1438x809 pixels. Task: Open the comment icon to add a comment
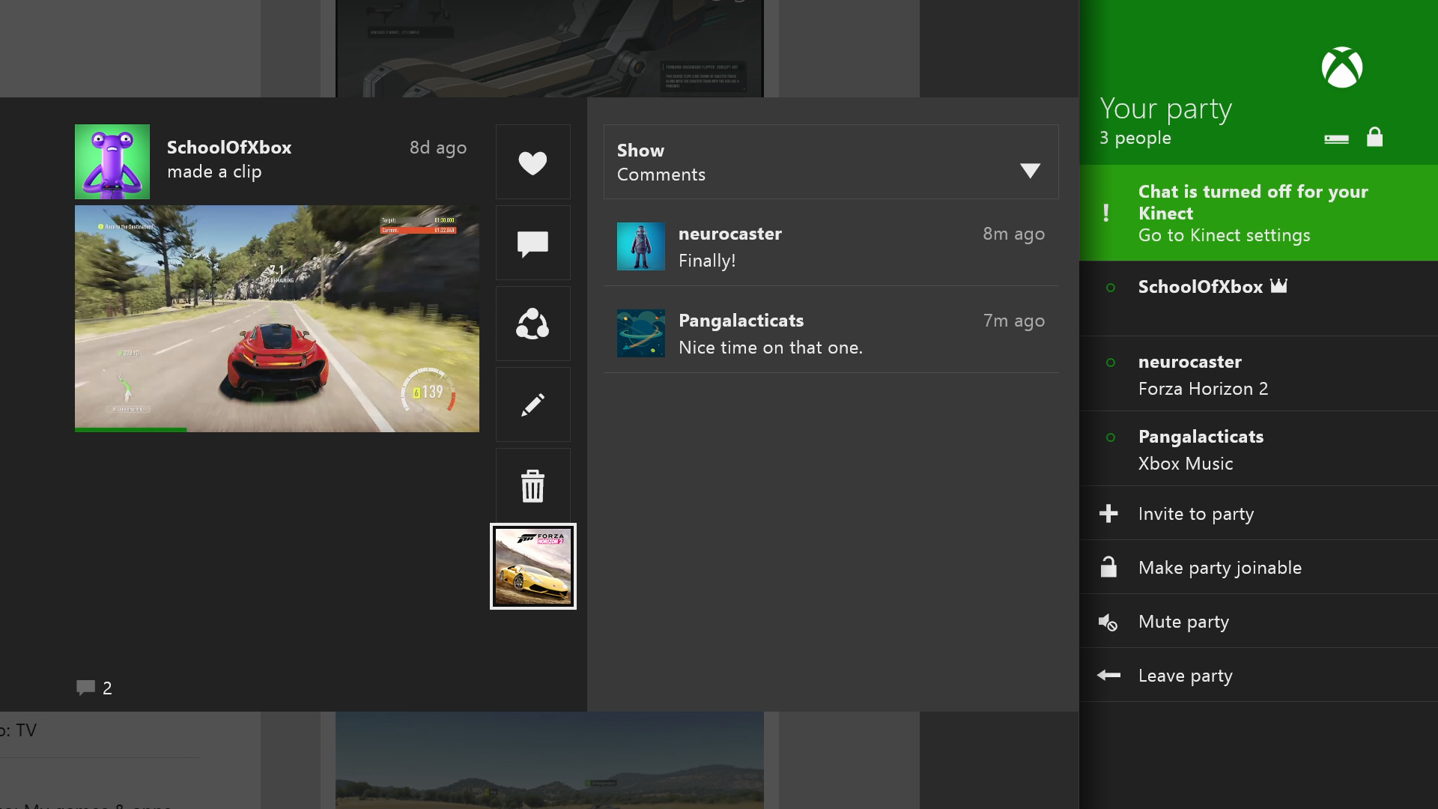pyautogui.click(x=532, y=243)
